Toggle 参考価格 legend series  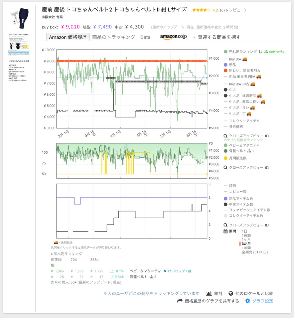point(233,127)
